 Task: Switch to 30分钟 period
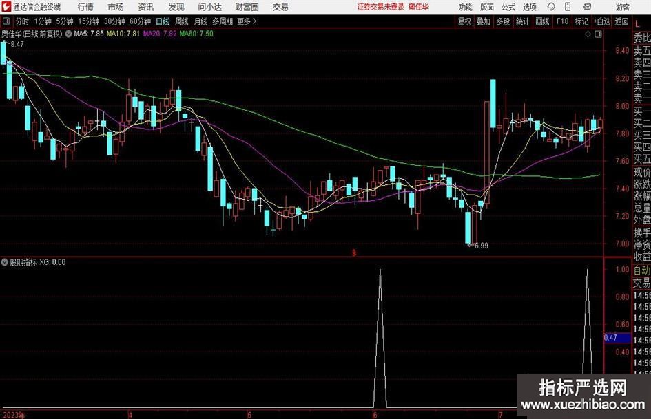click(114, 21)
